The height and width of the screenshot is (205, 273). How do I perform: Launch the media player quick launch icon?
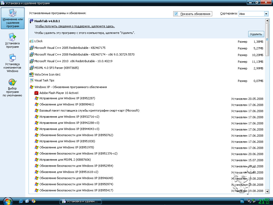tap(33, 201)
